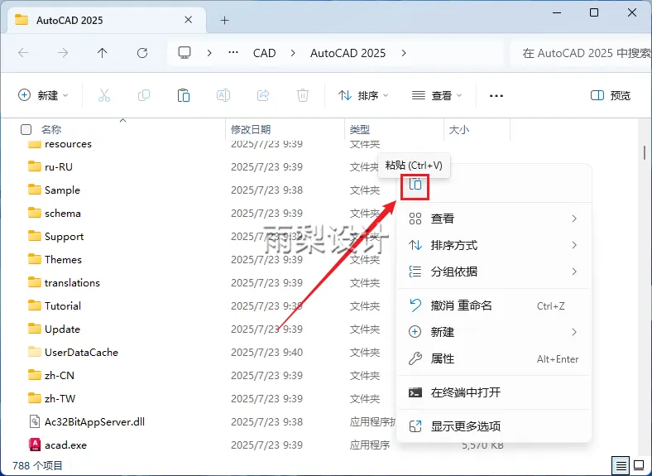Switch to large icons view in status bar
652x476 pixels.
[x=639, y=465]
